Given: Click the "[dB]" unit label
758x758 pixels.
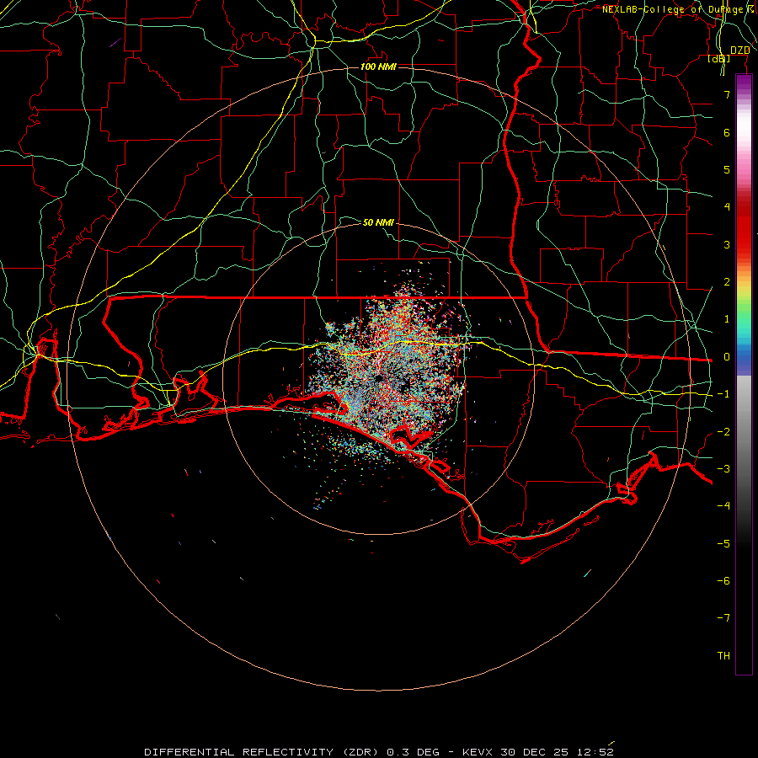Looking at the screenshot, I should pos(719,59).
